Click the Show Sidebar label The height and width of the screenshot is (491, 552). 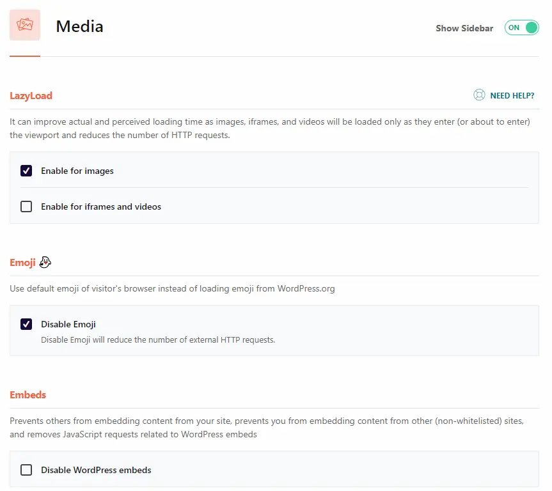(x=464, y=28)
